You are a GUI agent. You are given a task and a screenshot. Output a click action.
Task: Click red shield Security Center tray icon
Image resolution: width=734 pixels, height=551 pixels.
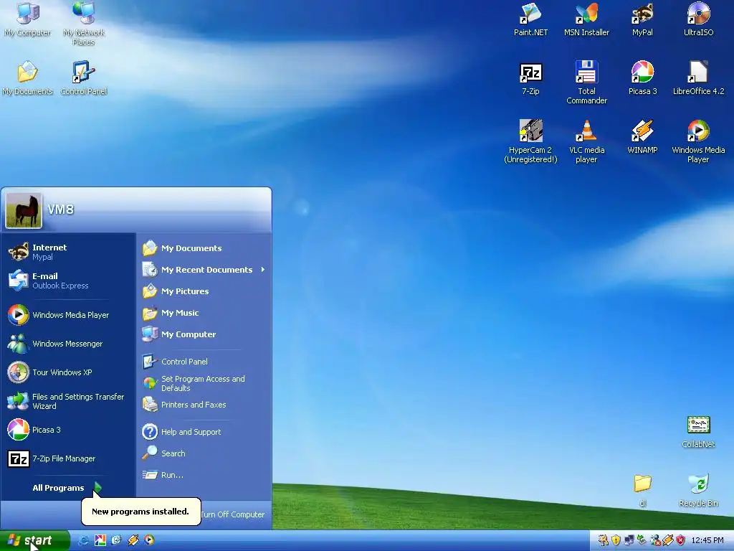681,540
